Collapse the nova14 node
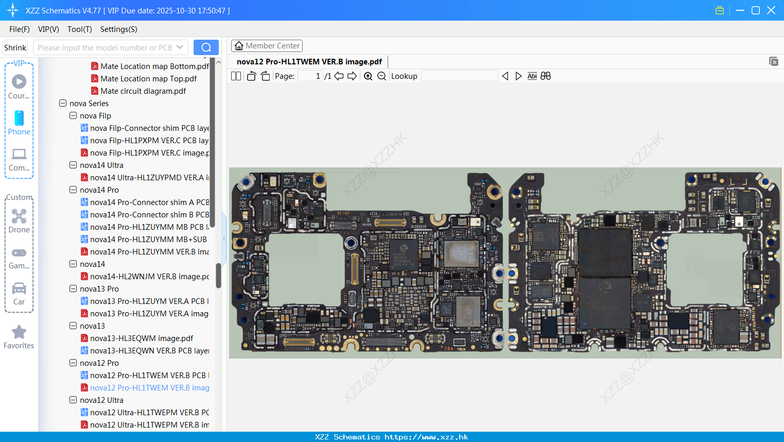The width and height of the screenshot is (784, 442). click(73, 264)
